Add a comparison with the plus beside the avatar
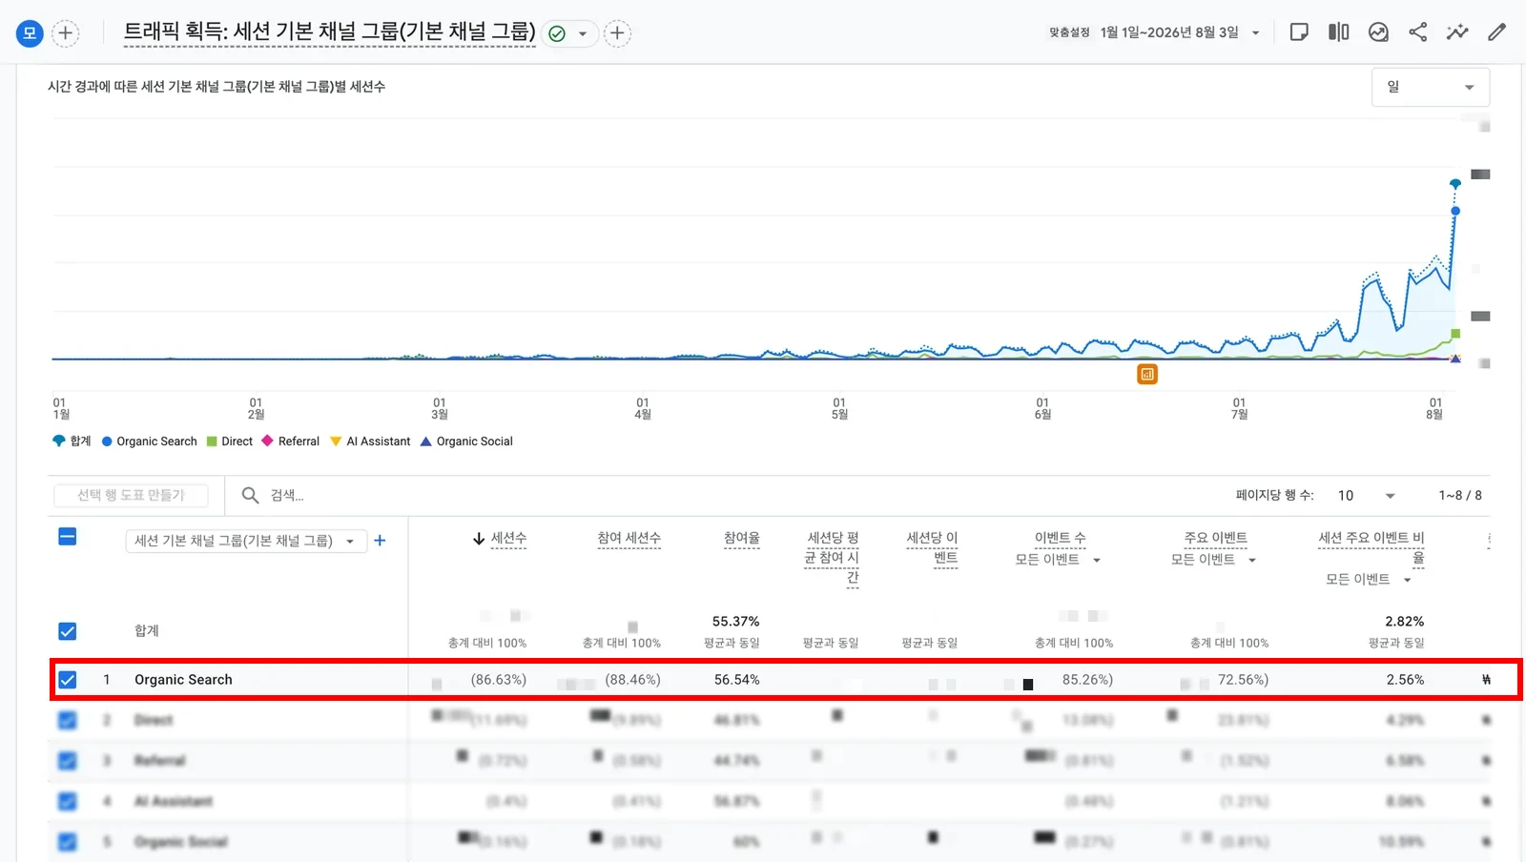The image size is (1526, 862). 65,33
